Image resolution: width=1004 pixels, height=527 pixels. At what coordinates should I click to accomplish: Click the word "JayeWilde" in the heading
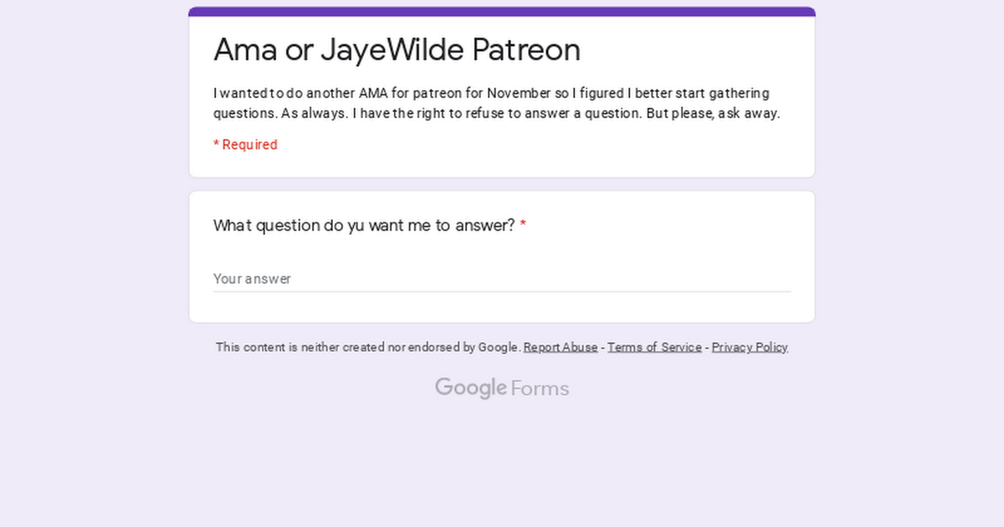392,51
